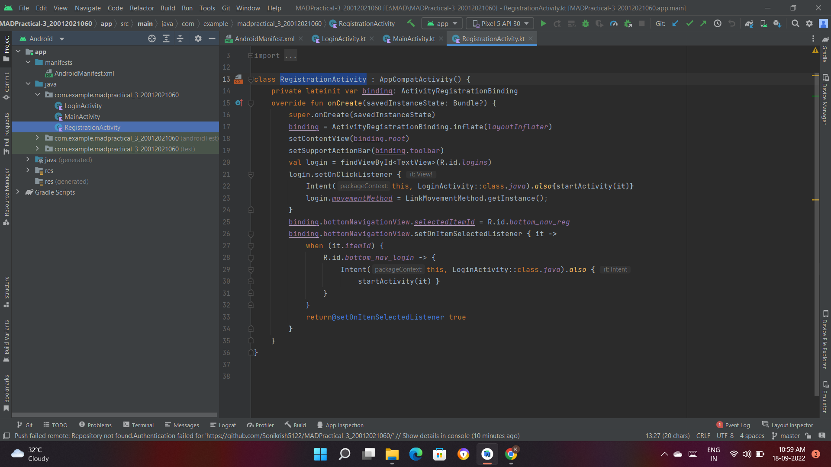Click the Make Project hammer icon
The height and width of the screenshot is (467, 831).
(x=411, y=24)
